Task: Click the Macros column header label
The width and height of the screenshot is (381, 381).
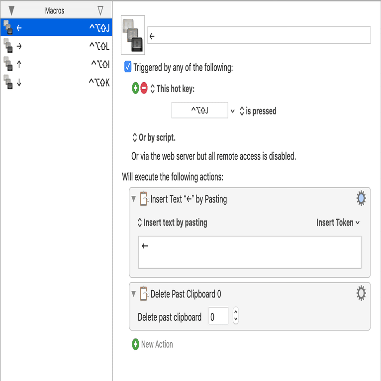Action: point(55,10)
